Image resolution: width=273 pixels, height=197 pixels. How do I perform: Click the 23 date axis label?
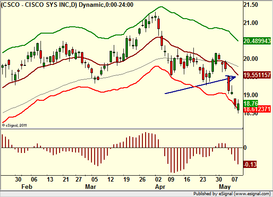[203, 179]
